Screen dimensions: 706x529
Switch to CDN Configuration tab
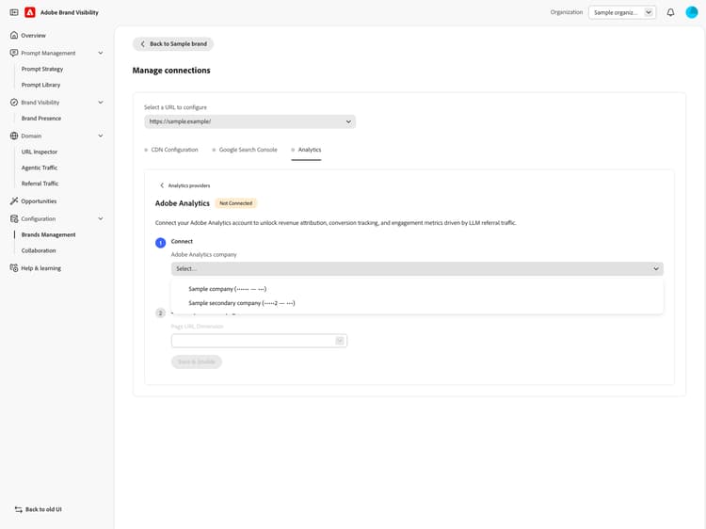(171, 150)
